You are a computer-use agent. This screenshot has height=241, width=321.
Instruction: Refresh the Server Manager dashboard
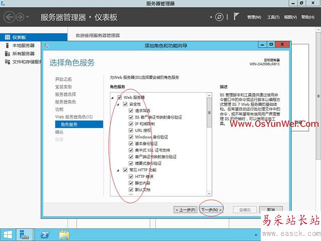pyautogui.click(x=219, y=17)
